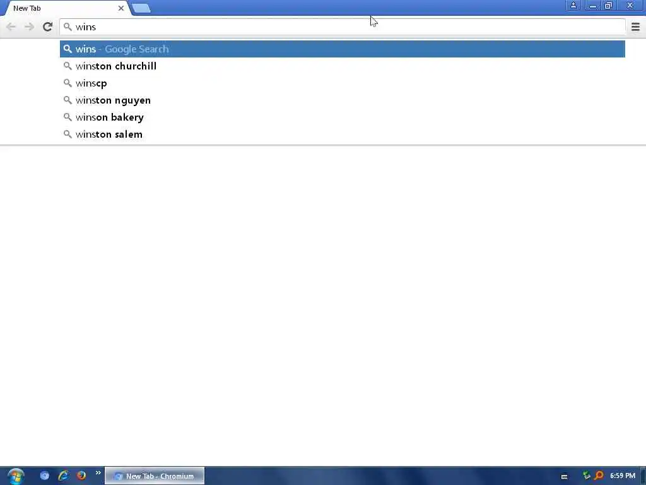
Task: Pick the 'winston salem' suggestion
Action: 343,135
